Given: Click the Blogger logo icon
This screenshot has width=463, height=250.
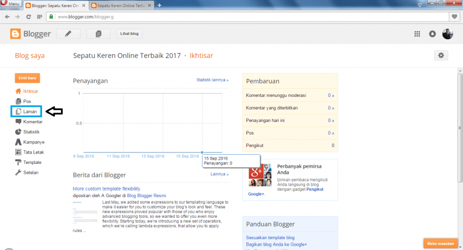Looking at the screenshot, I should (15, 34).
